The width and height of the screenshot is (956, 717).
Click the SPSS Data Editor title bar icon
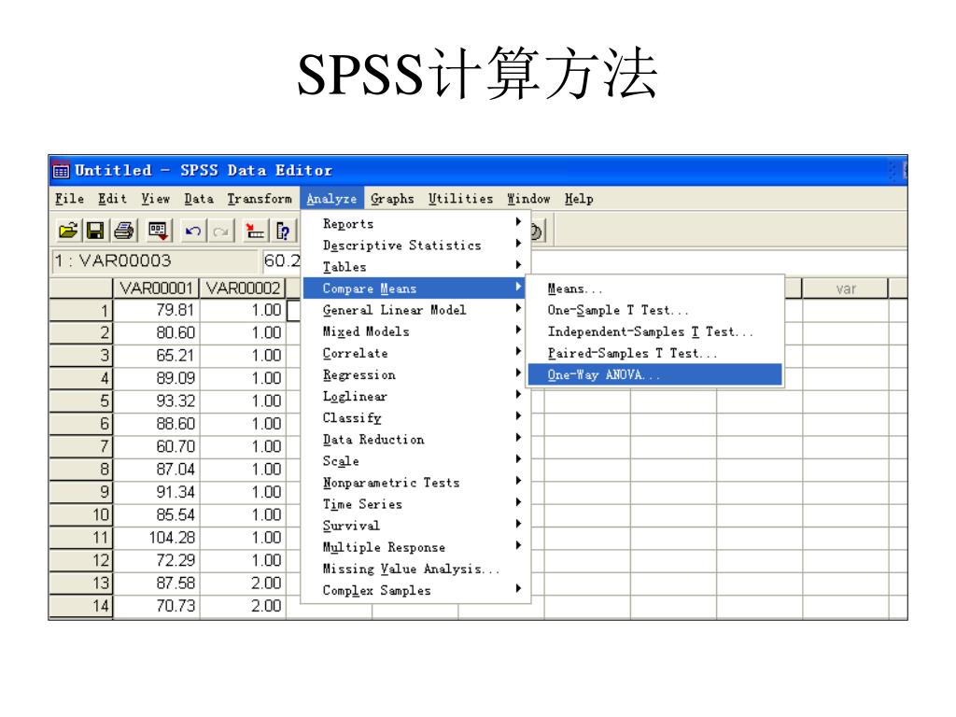(x=61, y=170)
